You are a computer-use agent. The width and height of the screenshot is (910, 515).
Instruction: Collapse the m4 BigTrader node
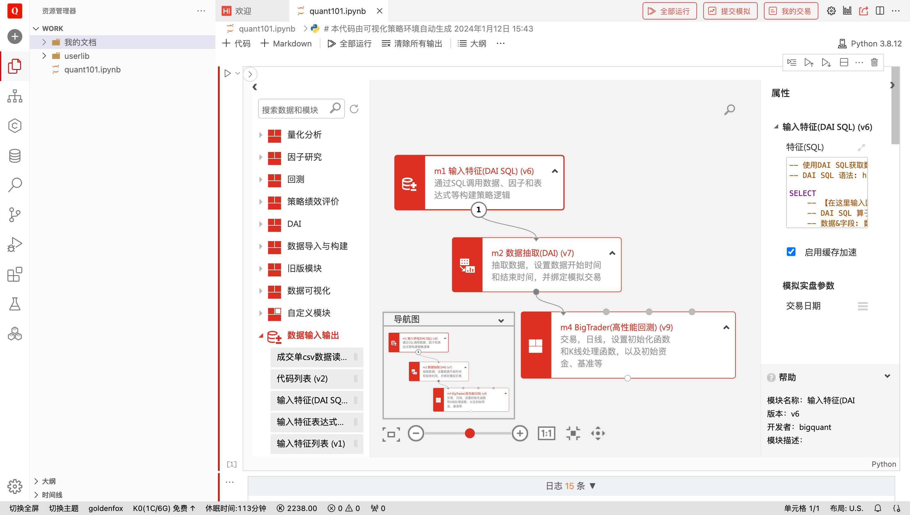click(726, 327)
